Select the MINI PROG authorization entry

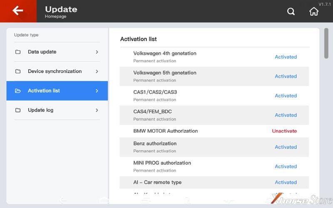[214, 166]
